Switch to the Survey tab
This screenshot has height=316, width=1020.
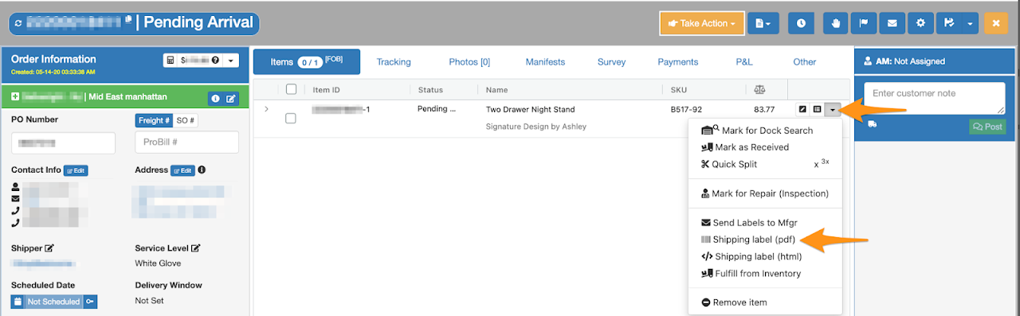[x=611, y=61]
